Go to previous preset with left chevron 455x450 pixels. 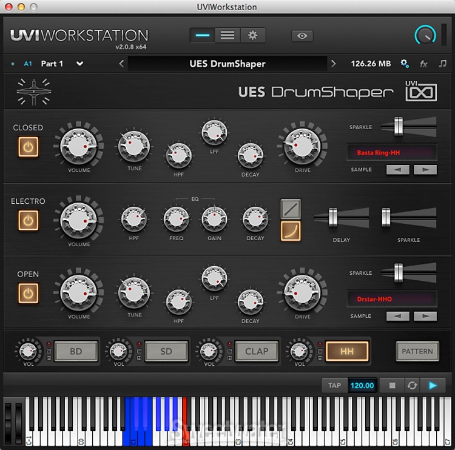point(121,64)
